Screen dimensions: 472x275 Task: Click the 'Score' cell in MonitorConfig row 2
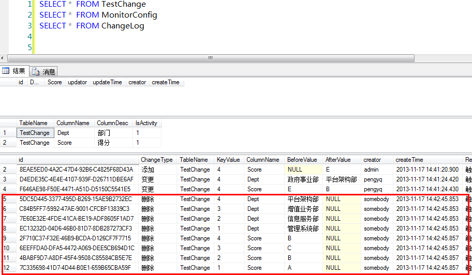point(74,143)
